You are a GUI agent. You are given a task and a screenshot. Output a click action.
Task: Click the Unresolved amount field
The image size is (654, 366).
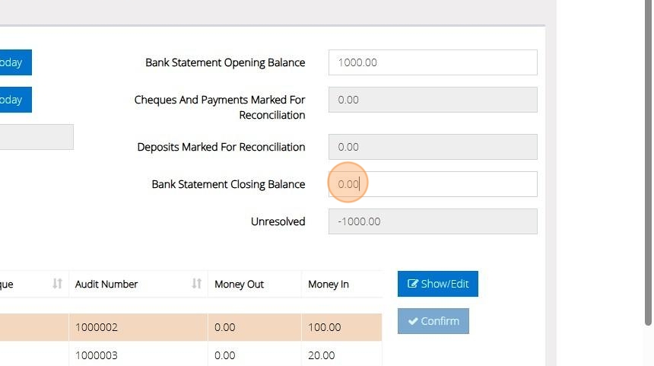(x=433, y=221)
